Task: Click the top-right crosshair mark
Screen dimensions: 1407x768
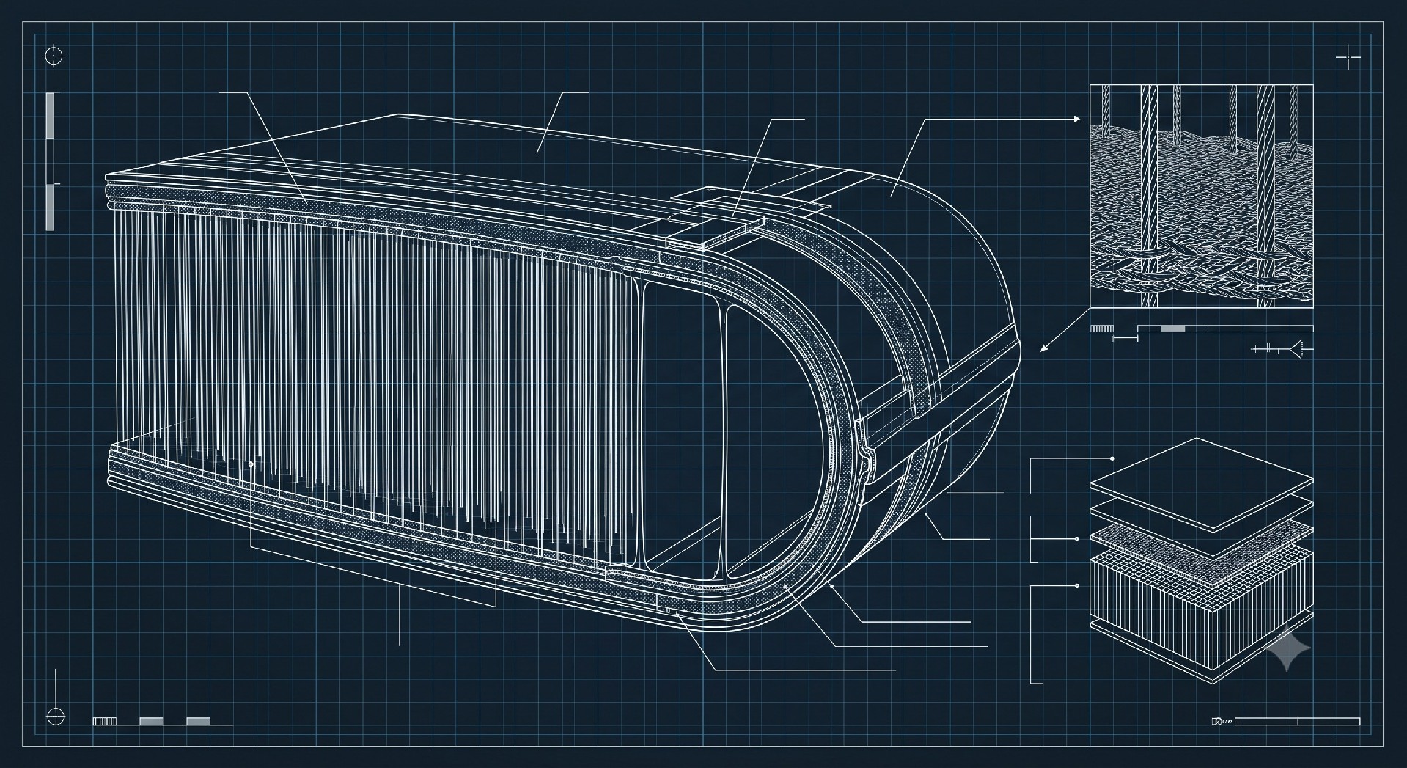Action: tap(1348, 56)
